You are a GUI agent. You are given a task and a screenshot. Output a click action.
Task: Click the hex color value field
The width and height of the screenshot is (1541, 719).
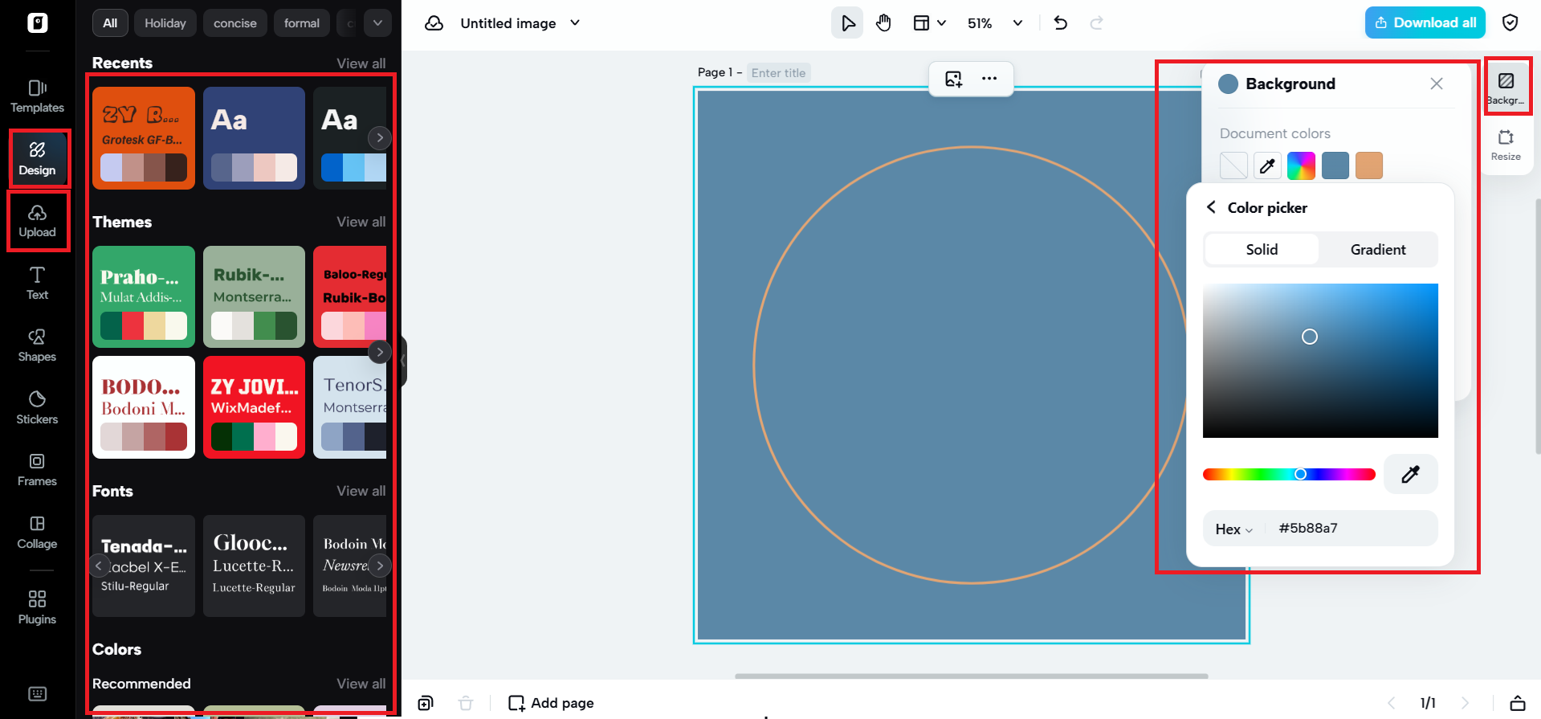tap(1349, 529)
